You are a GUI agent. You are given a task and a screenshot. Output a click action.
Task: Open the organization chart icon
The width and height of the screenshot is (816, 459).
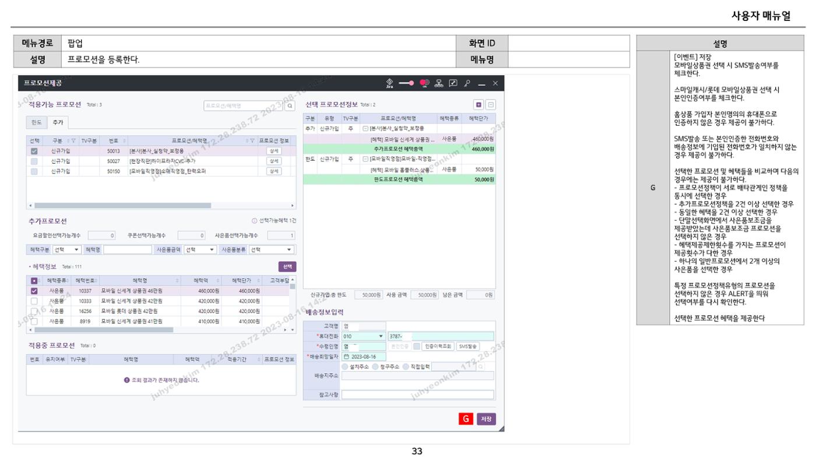point(439,83)
